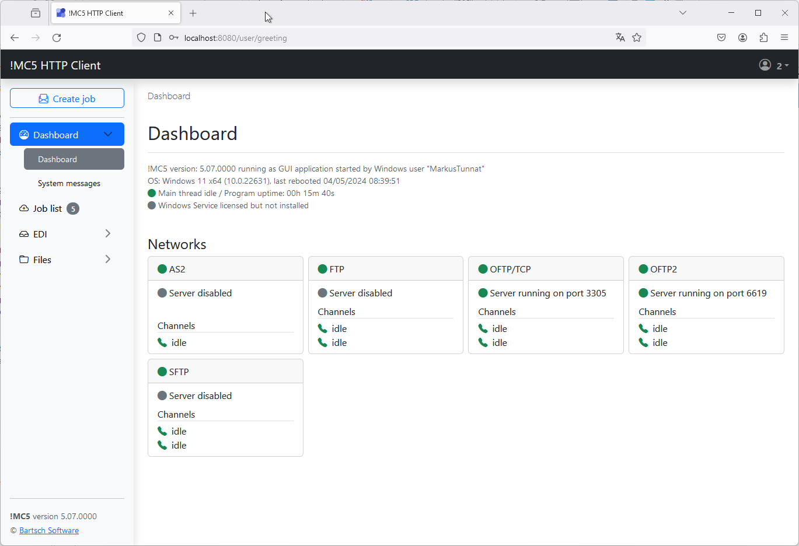Viewport: 799px width, 546px height.
Task: Click the SFTP Server disabled gray dot
Action: pos(162,395)
